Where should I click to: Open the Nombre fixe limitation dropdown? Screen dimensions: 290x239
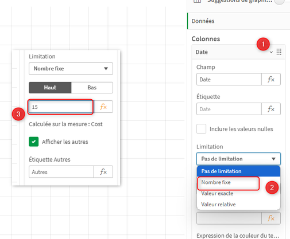click(x=71, y=69)
